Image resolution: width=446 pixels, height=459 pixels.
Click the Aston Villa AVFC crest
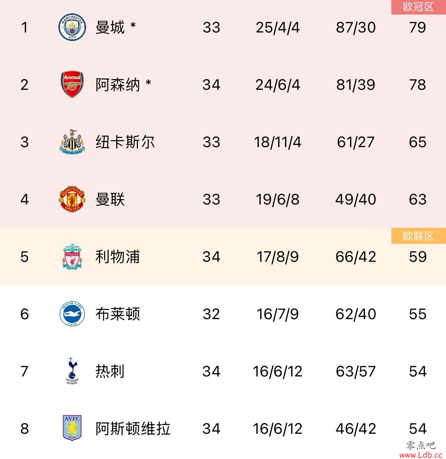click(x=72, y=428)
